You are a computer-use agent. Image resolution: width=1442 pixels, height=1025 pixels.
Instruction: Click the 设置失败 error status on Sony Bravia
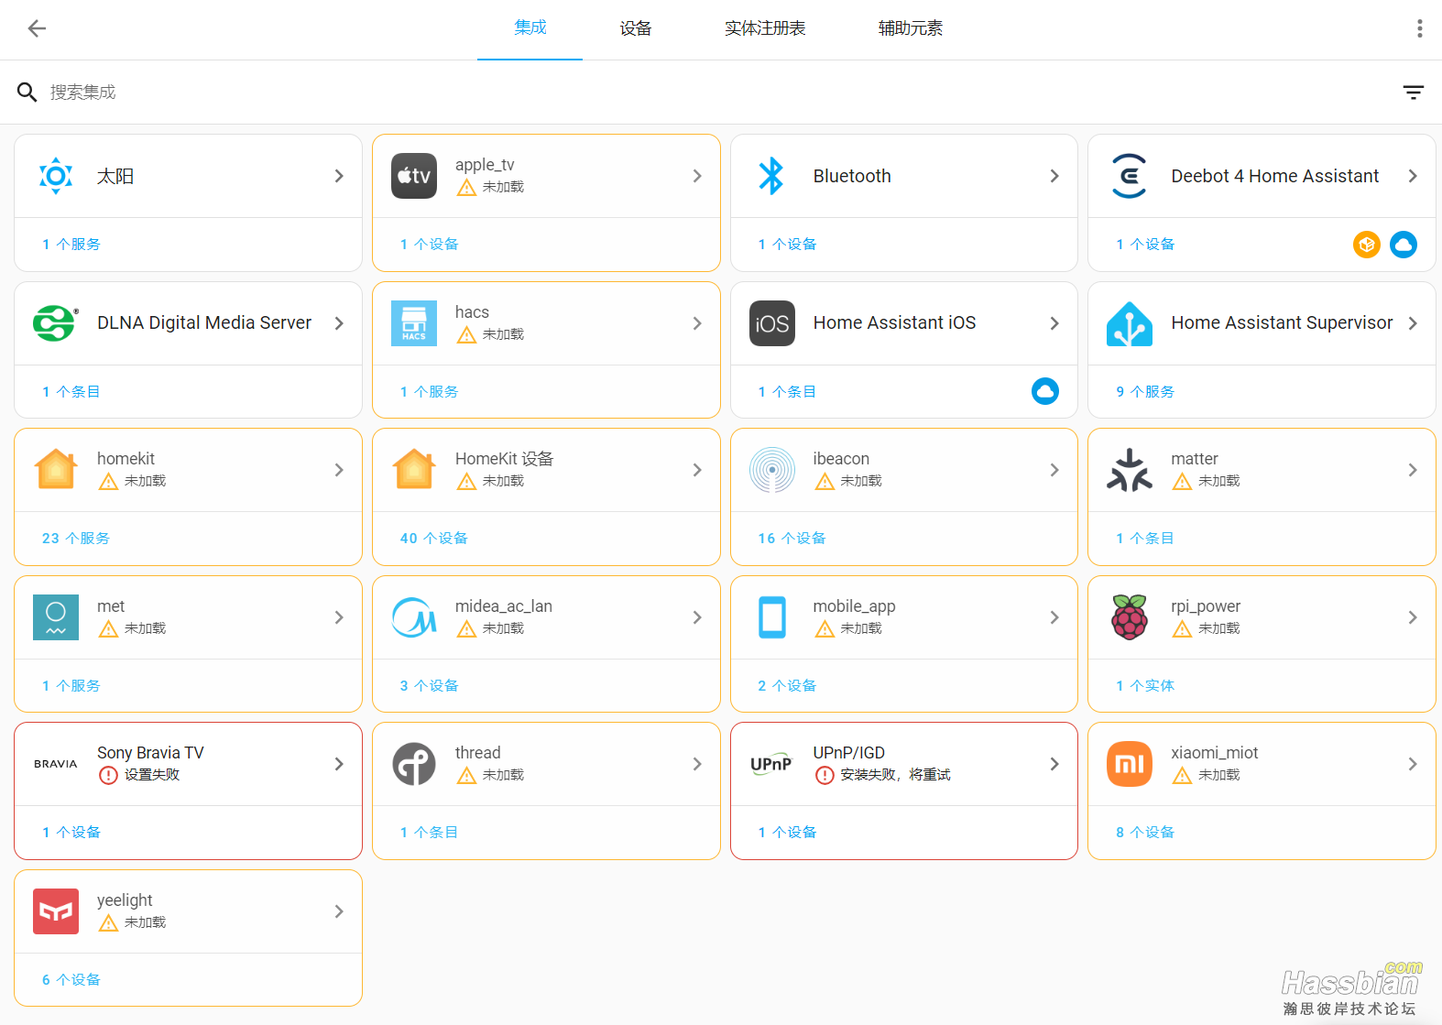coord(139,775)
